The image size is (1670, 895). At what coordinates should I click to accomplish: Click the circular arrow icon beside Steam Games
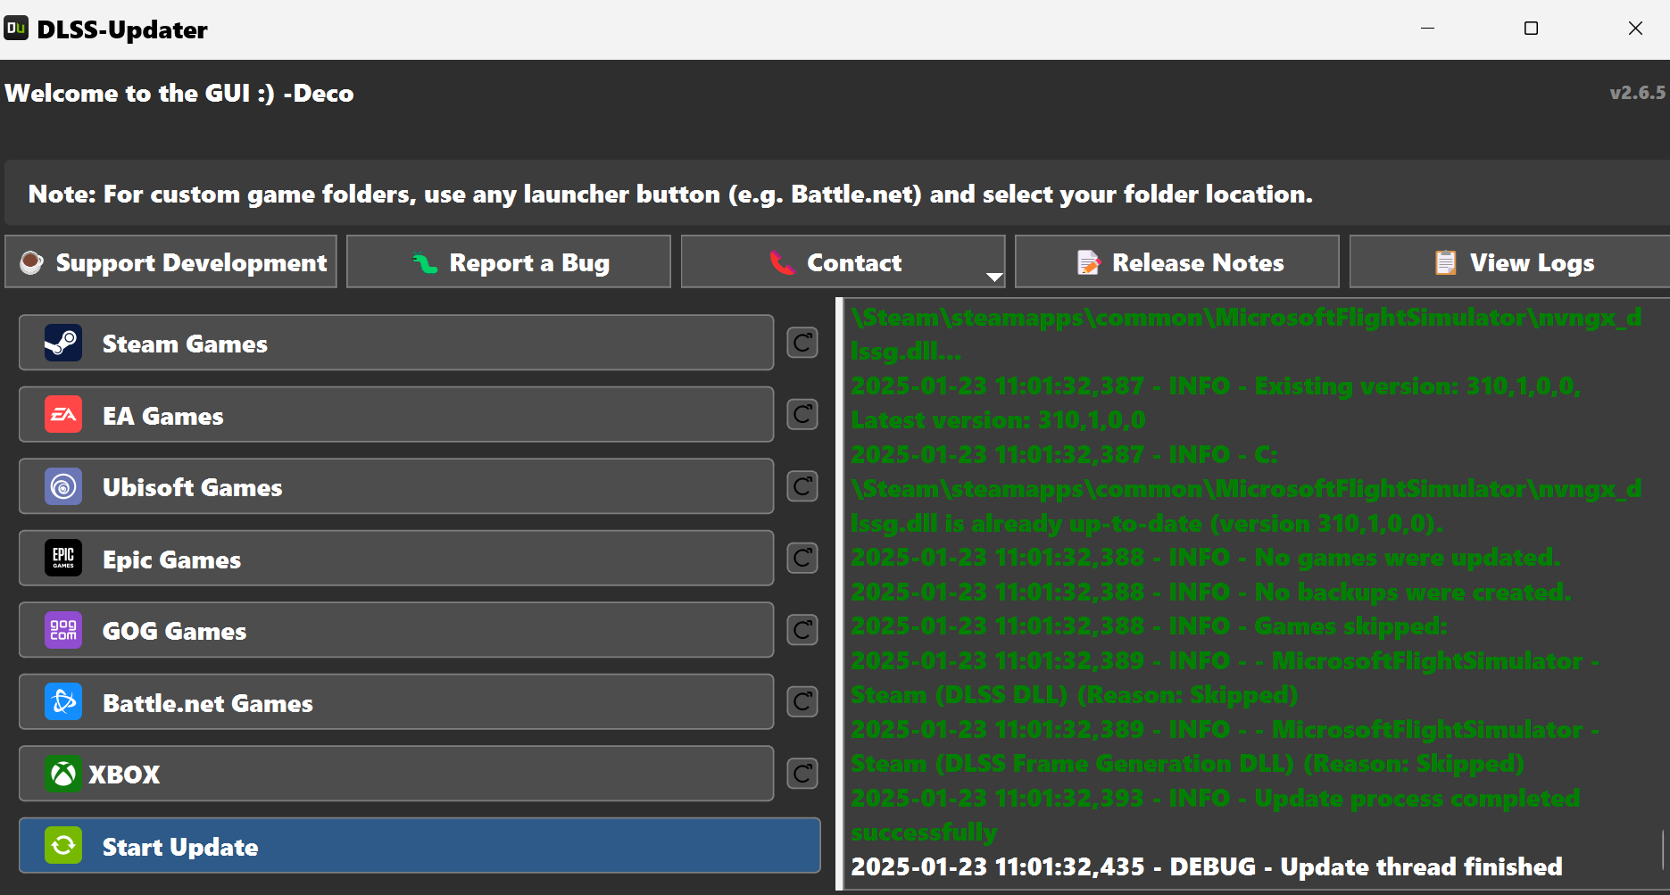[x=802, y=343]
